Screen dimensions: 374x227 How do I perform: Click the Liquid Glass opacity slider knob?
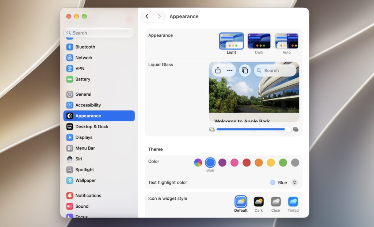pyautogui.click(x=288, y=129)
